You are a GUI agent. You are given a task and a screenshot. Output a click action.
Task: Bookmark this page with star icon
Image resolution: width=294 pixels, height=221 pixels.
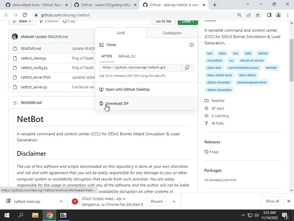258,15
